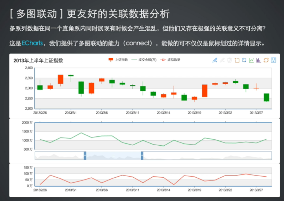The image size is (284, 201).
Task: Click the 2013/3/22 label on bottom chart axis
Action: [225, 190]
